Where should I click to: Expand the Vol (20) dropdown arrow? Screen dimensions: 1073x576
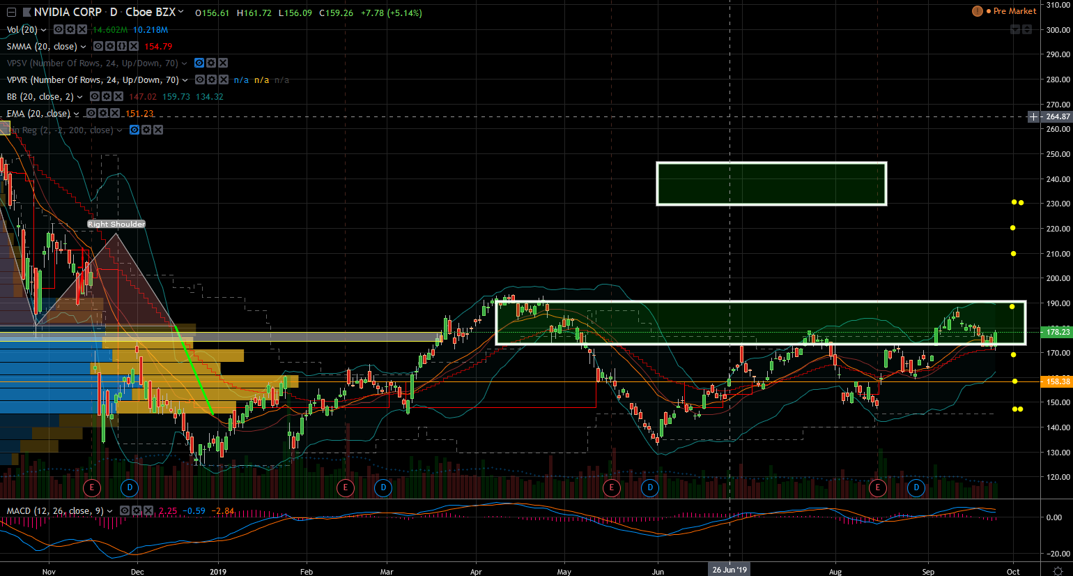pyautogui.click(x=44, y=30)
